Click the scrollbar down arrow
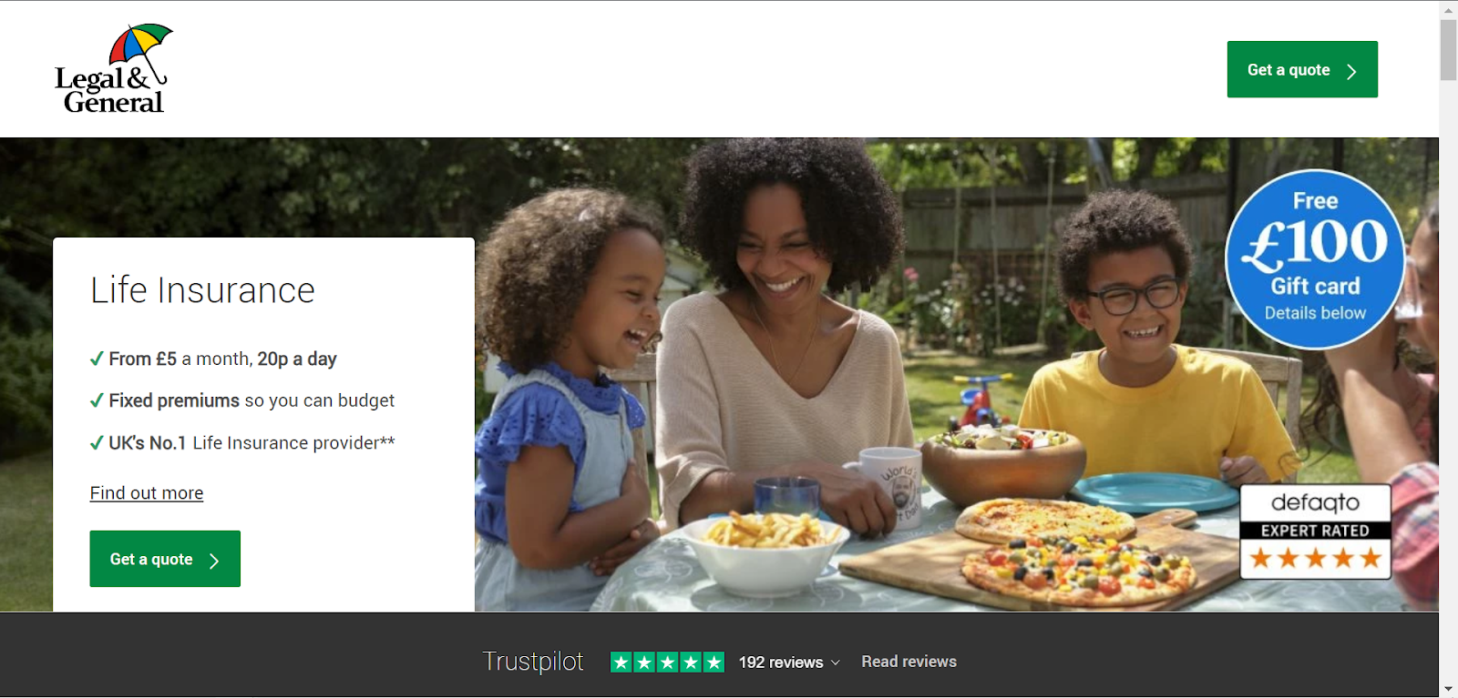1458x698 pixels. 1448,689
